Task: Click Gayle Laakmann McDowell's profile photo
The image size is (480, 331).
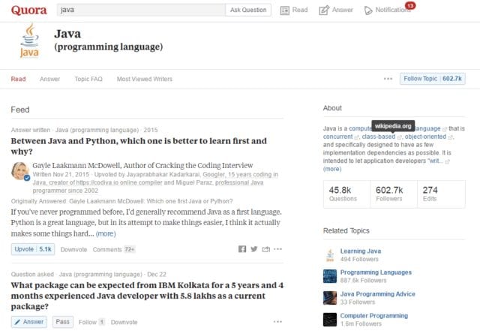Action: 20,171
